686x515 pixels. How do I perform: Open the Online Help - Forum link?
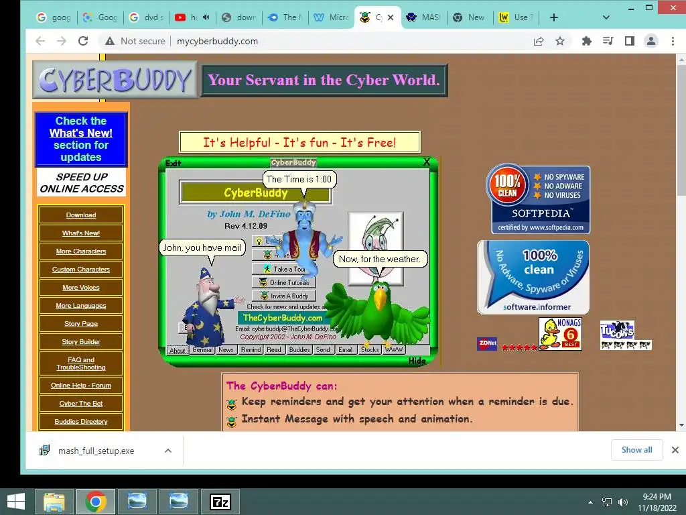pyautogui.click(x=81, y=386)
